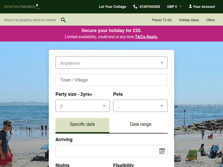Click the phone icon in header
223x167 pixels.
tap(135, 7)
